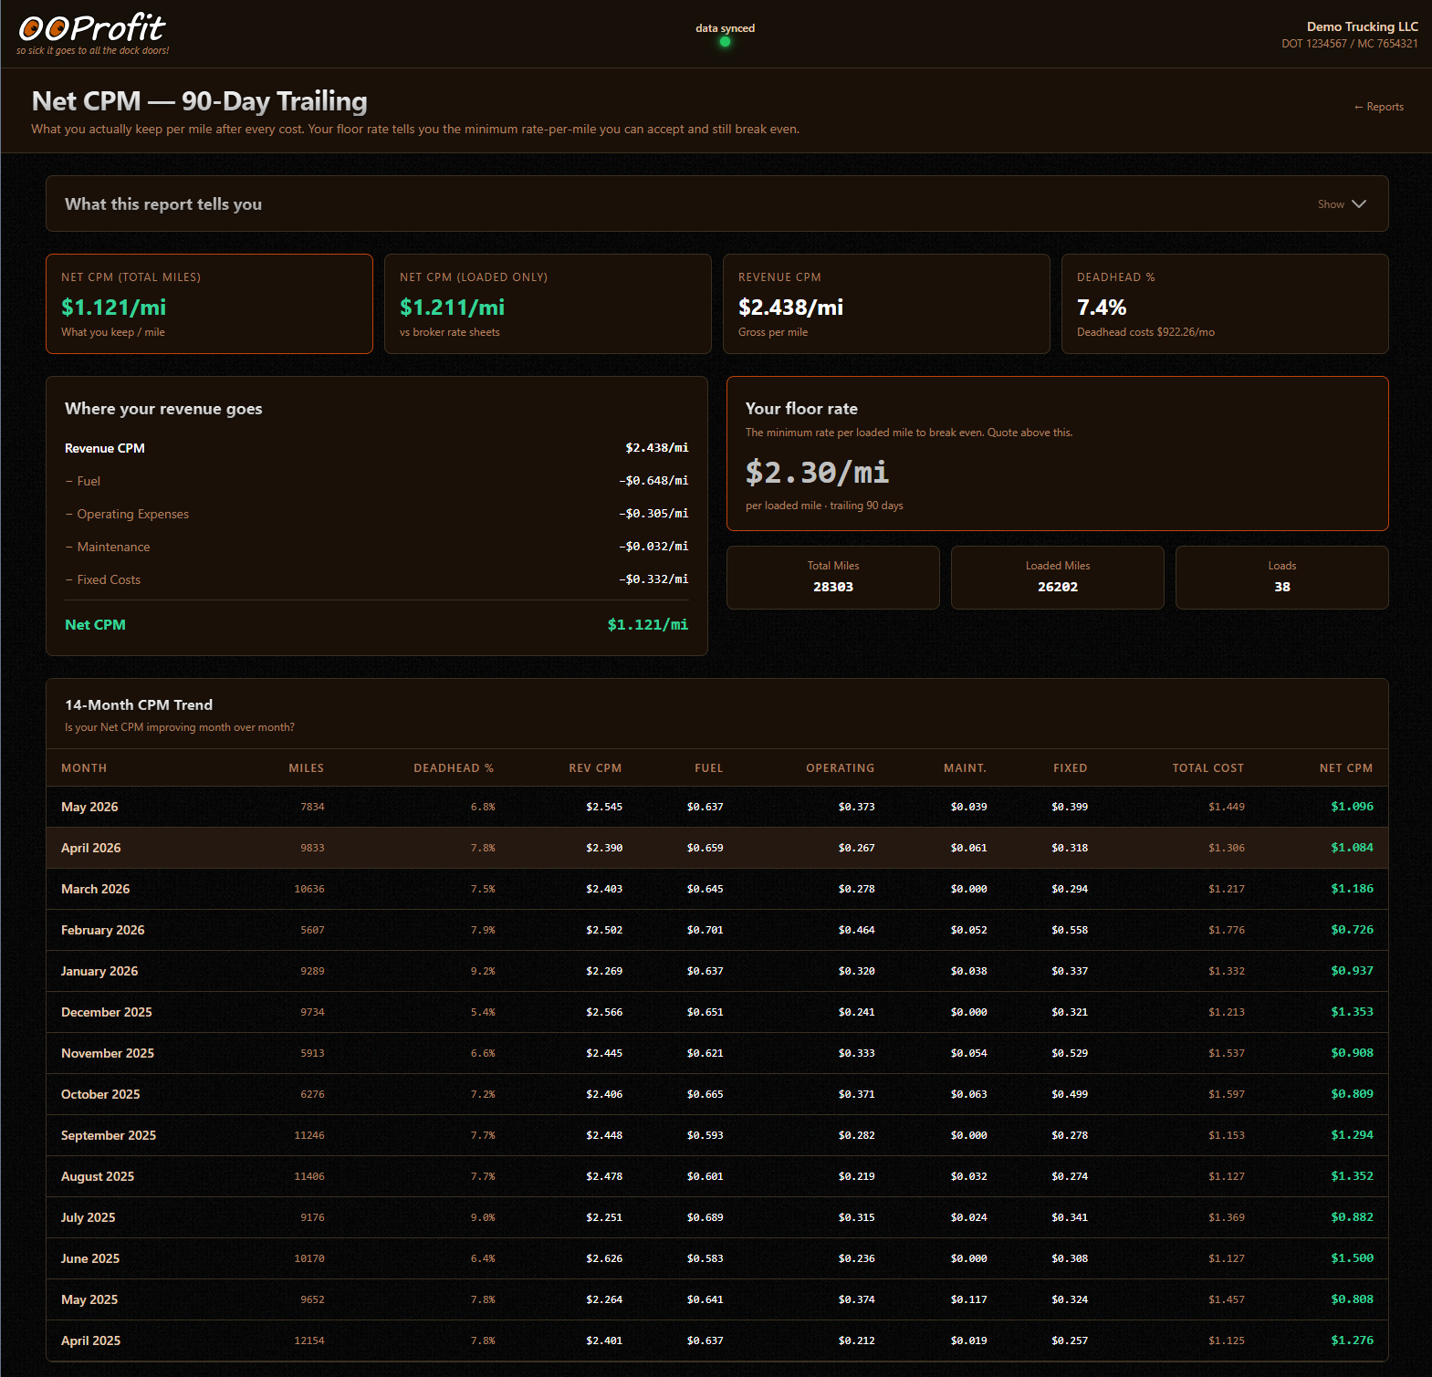Click the NET CPM column header
The height and width of the screenshot is (1377, 1432).
pos(1346,768)
